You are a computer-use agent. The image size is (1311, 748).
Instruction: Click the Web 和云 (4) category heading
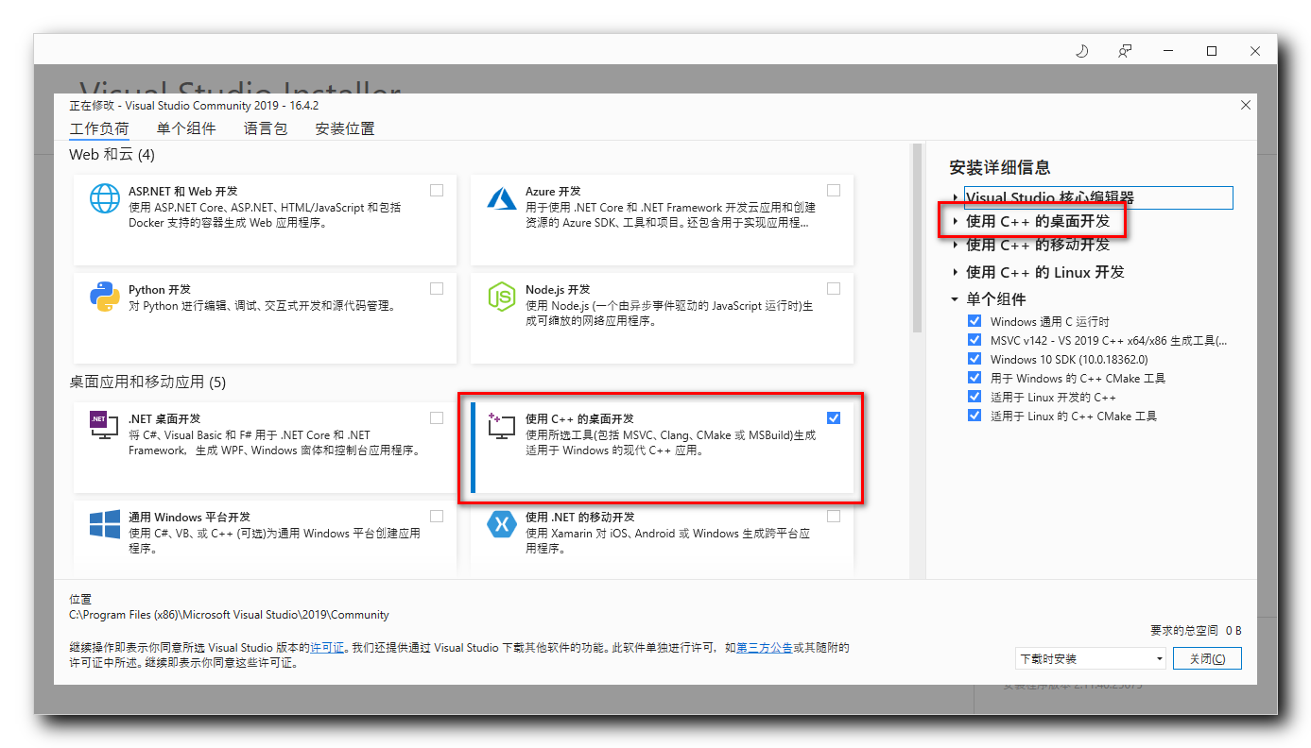112,154
